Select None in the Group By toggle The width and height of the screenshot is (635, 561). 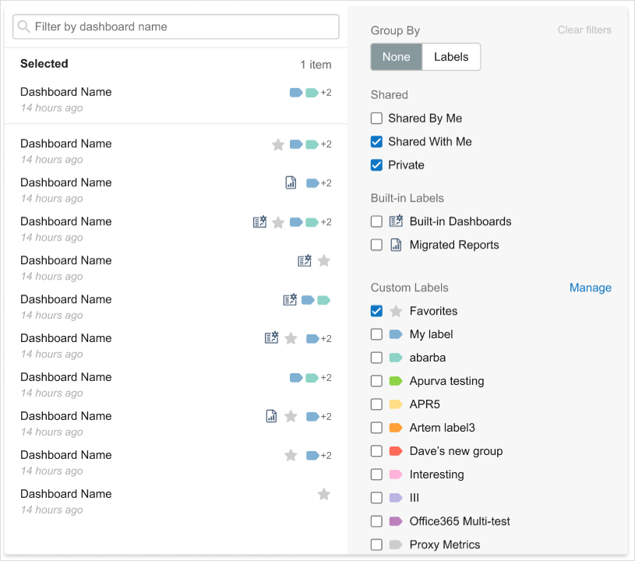(396, 57)
